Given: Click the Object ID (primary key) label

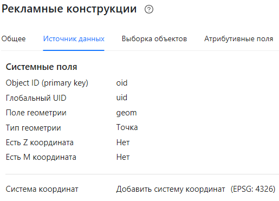Looking at the screenshot, I should [x=47, y=83].
